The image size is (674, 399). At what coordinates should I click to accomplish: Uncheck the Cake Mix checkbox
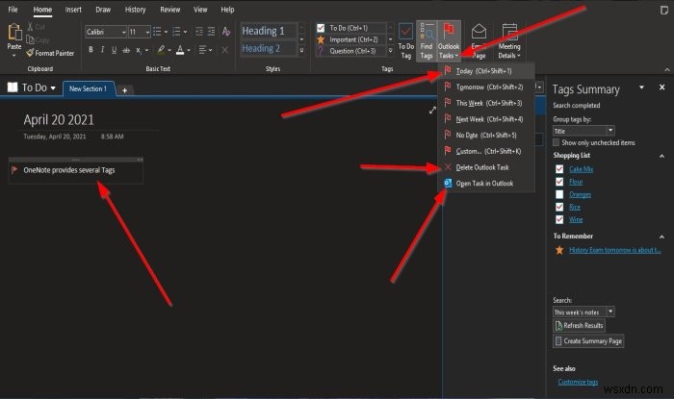coord(559,167)
